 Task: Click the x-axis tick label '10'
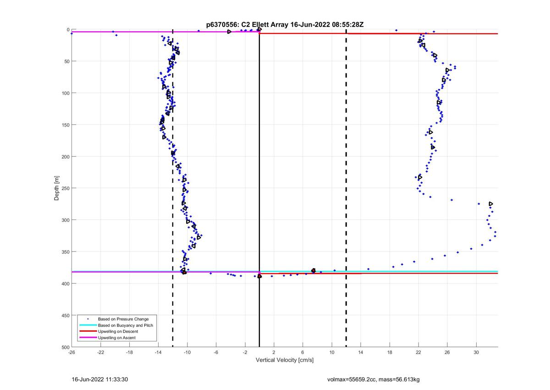click(x=331, y=352)
